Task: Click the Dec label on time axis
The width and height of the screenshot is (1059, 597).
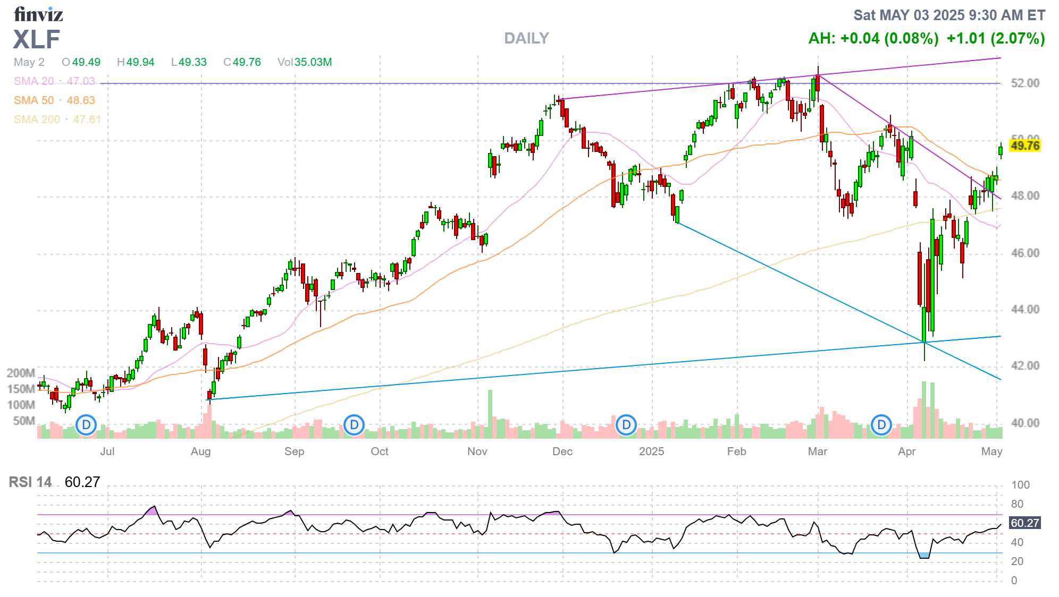Action: (562, 451)
